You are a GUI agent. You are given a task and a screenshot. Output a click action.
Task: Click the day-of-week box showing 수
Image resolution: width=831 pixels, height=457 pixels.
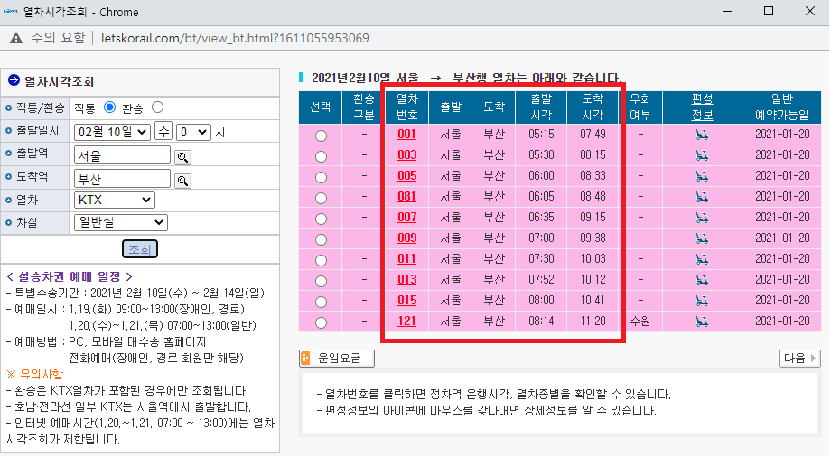click(163, 132)
